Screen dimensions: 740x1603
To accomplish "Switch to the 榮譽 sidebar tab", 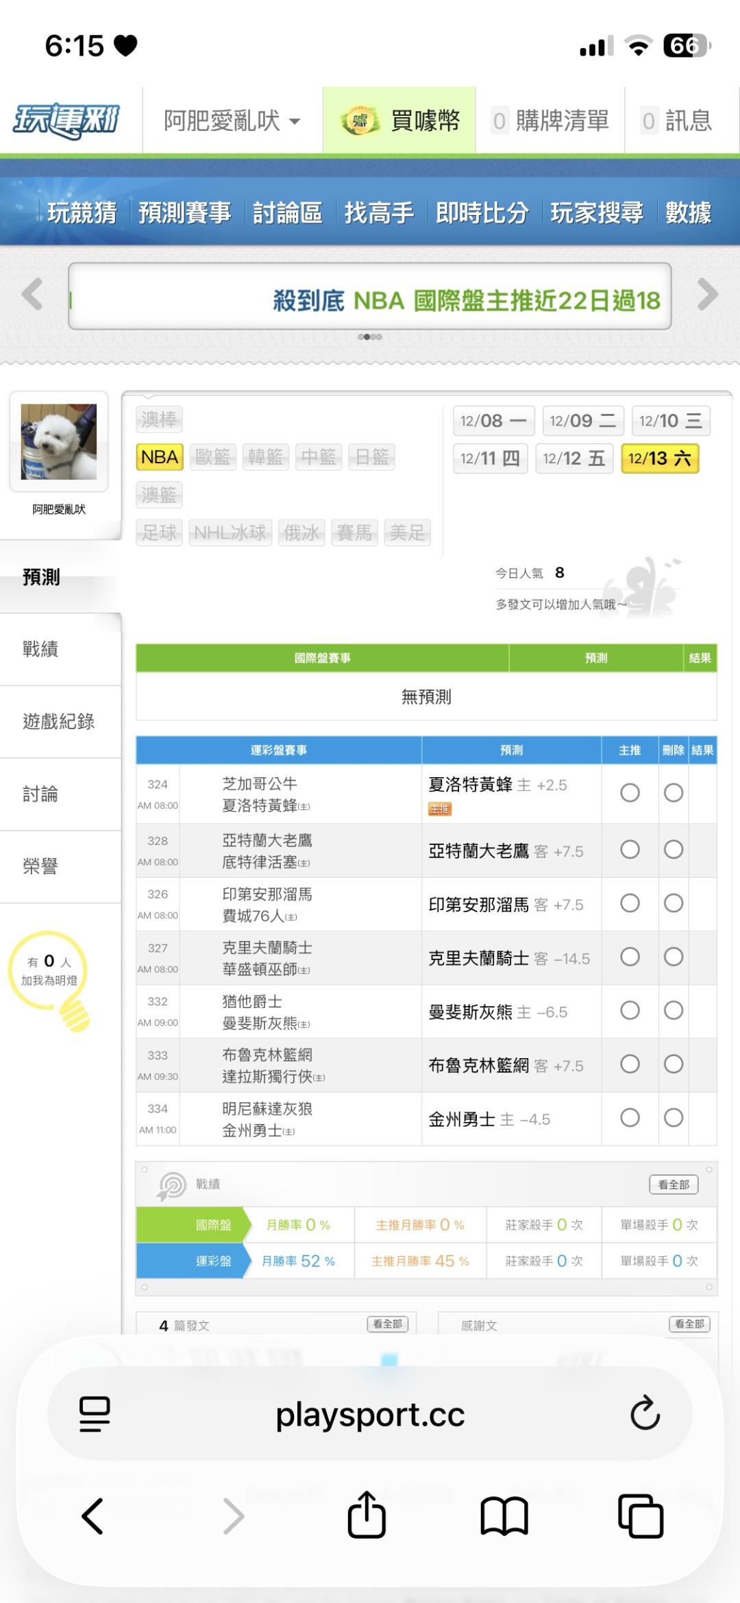I will pos(60,867).
